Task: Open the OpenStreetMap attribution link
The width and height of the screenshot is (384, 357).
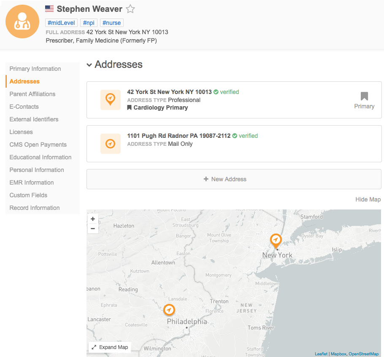Action: tap(363, 354)
